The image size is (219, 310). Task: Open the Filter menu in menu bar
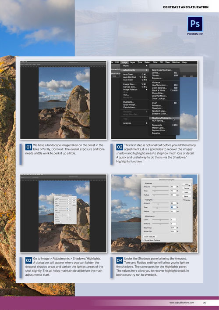point(155,62)
